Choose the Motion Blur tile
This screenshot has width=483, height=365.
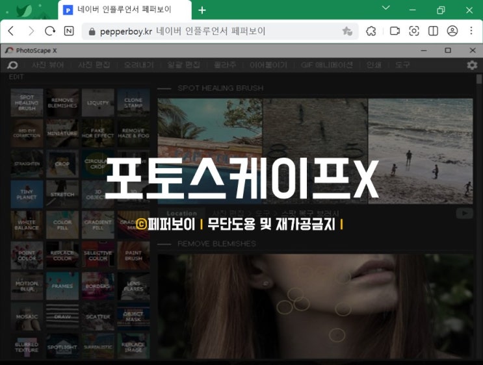(27, 286)
